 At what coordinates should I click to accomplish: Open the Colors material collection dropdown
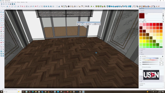(153, 22)
